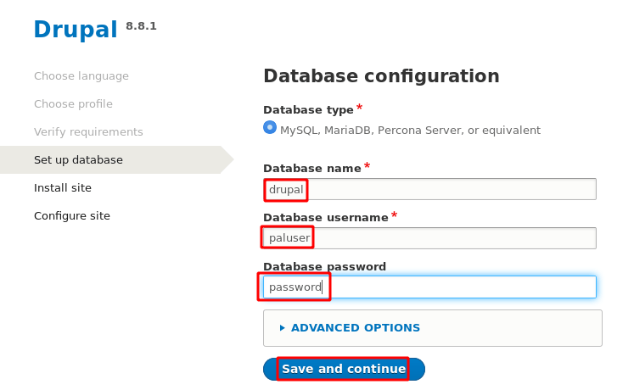Image resolution: width=634 pixels, height=390 pixels.
Task: Click the MySQL, MariaDB, Percona Server label text
Action: click(410, 131)
